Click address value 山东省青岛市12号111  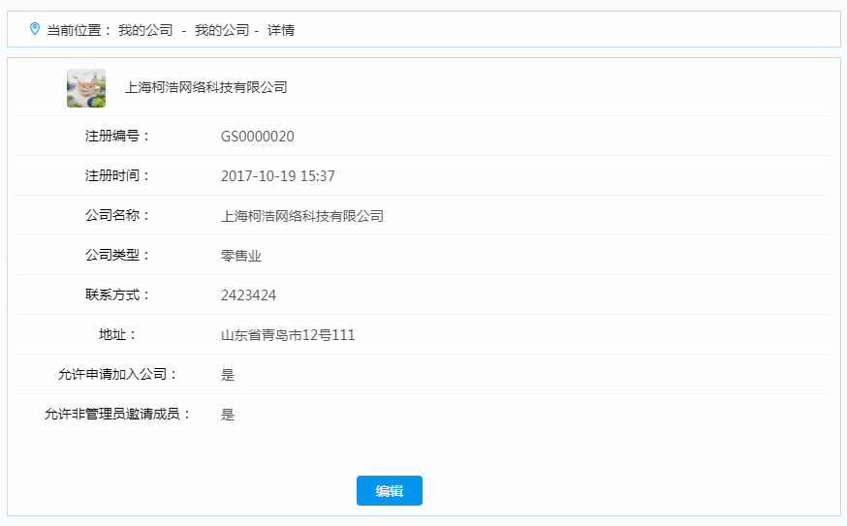(x=288, y=335)
